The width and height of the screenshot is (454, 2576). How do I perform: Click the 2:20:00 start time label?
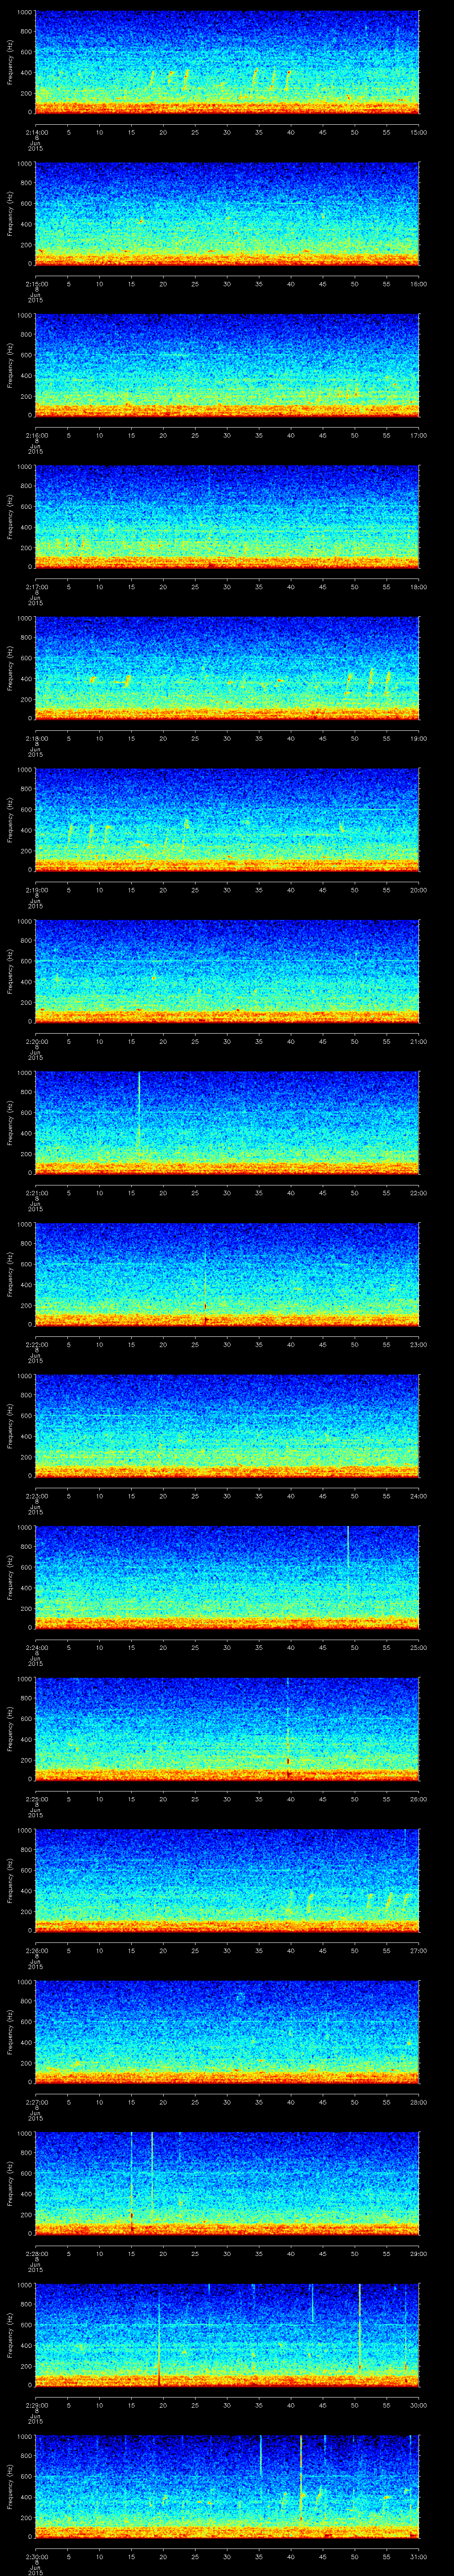[36, 1041]
